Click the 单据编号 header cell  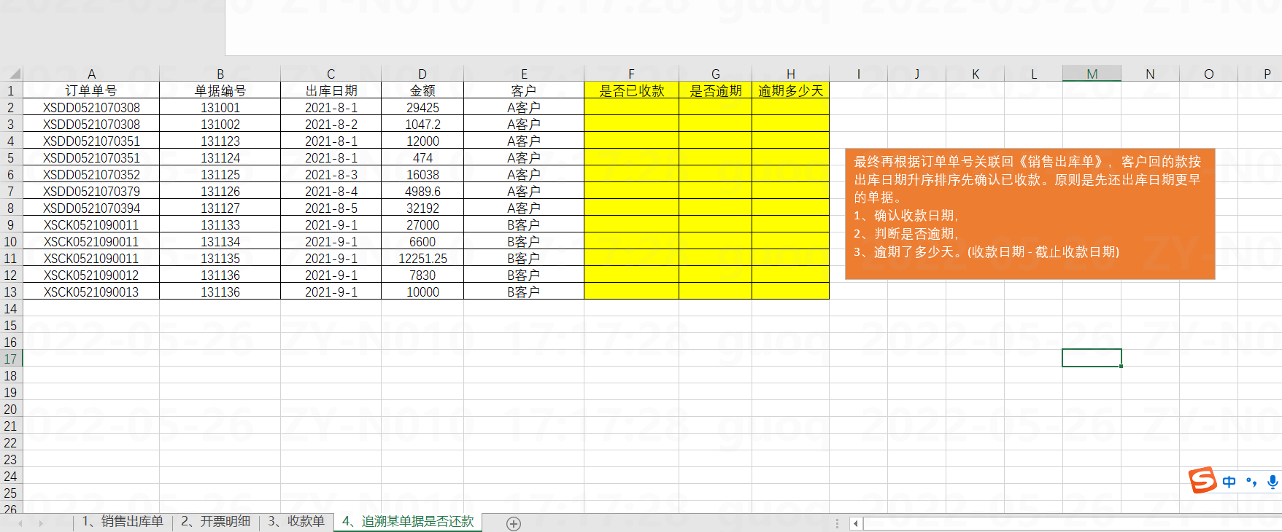pyautogui.click(x=220, y=90)
